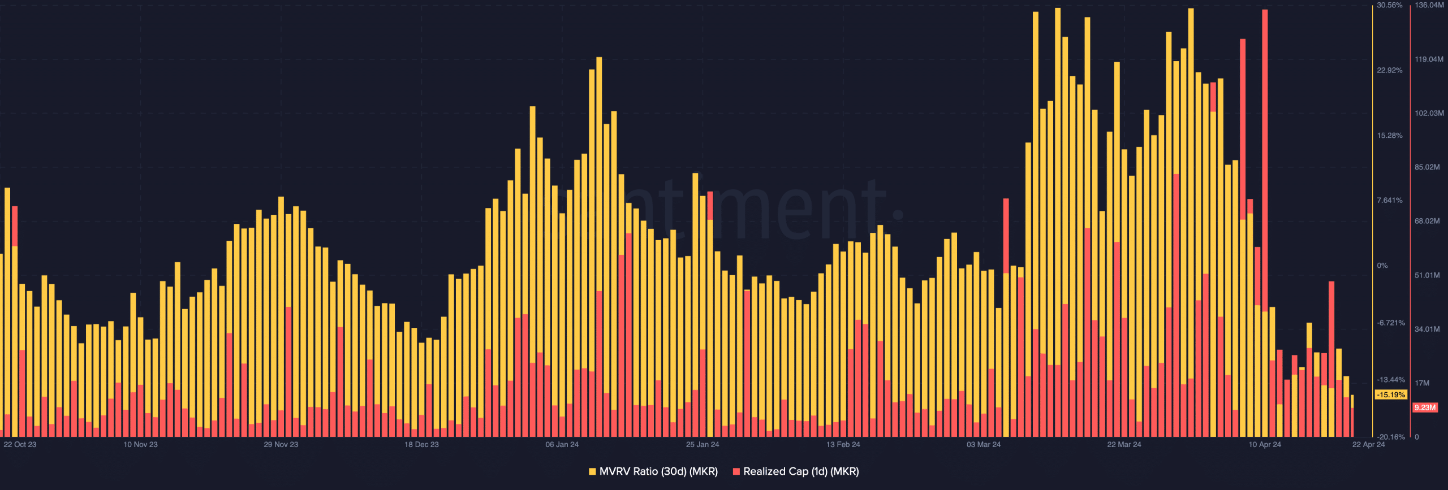Click the -6.721% axis value

click(1390, 323)
